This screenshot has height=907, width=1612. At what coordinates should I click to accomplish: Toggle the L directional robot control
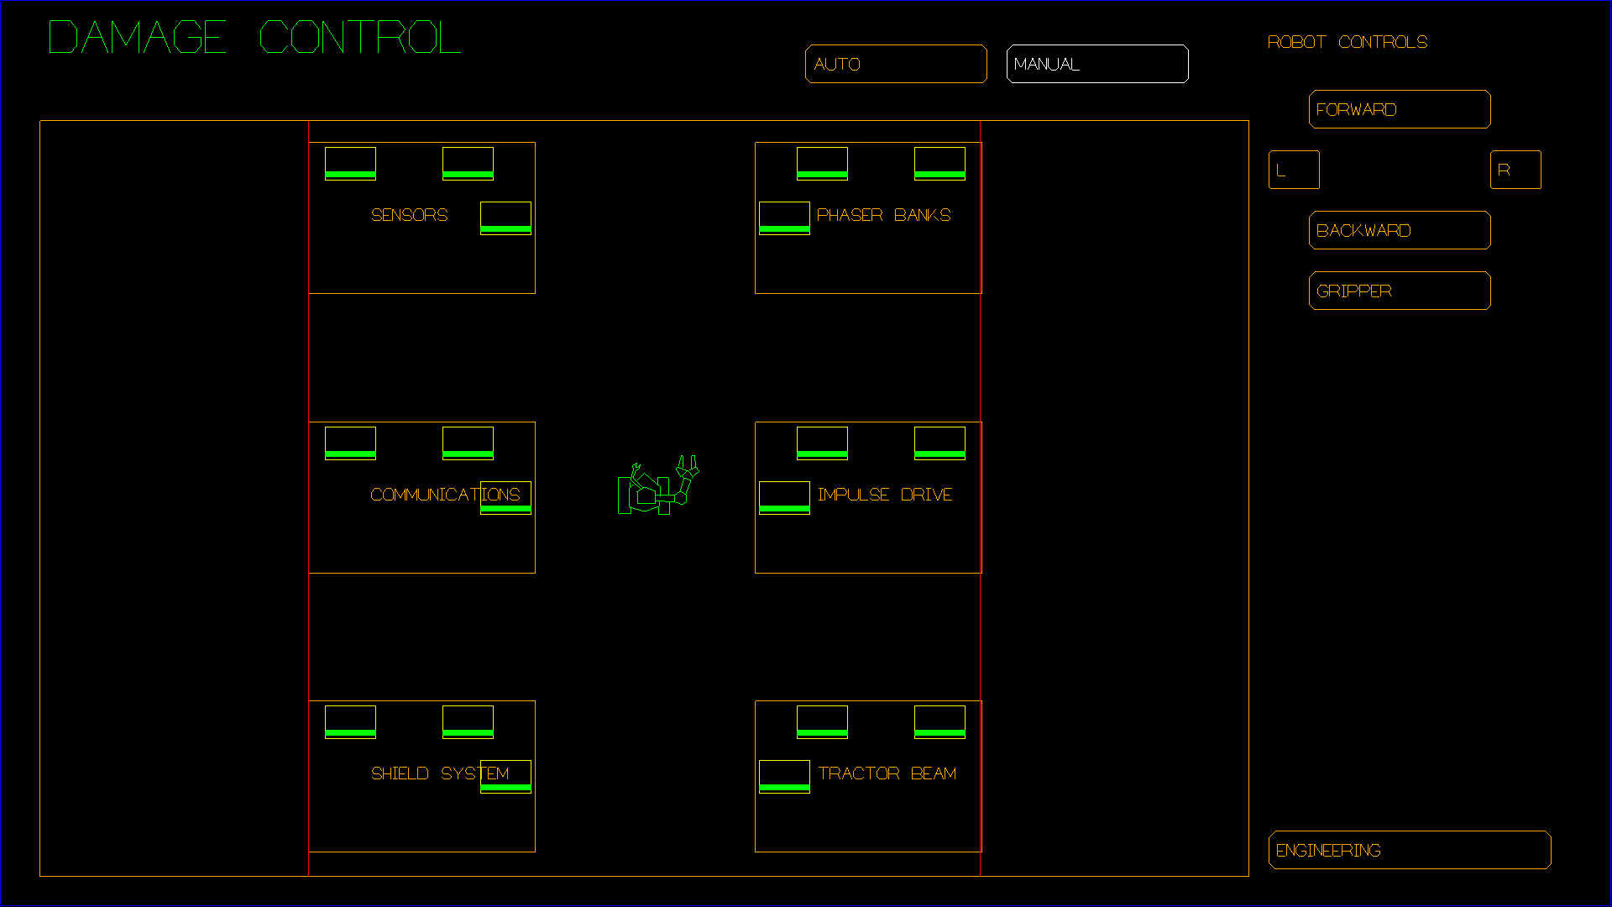1292,170
